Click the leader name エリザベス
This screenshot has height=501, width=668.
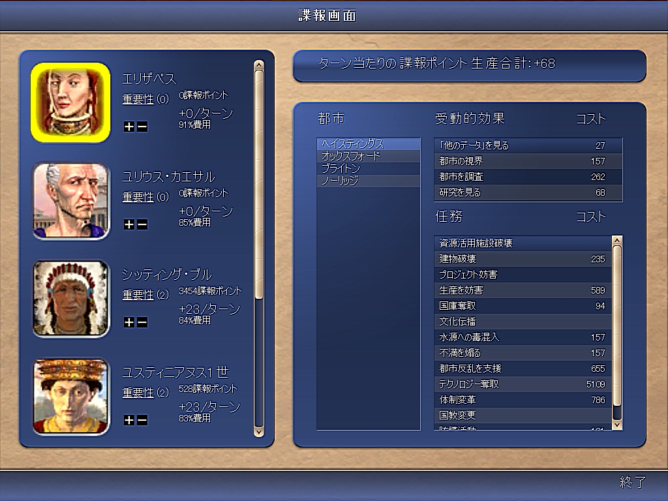click(x=149, y=79)
